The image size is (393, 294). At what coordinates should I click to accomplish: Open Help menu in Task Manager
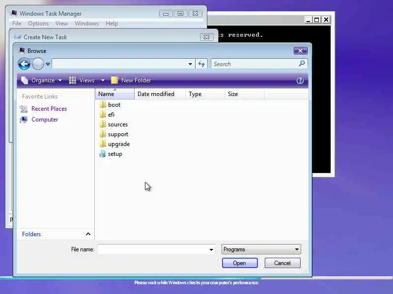pos(112,24)
